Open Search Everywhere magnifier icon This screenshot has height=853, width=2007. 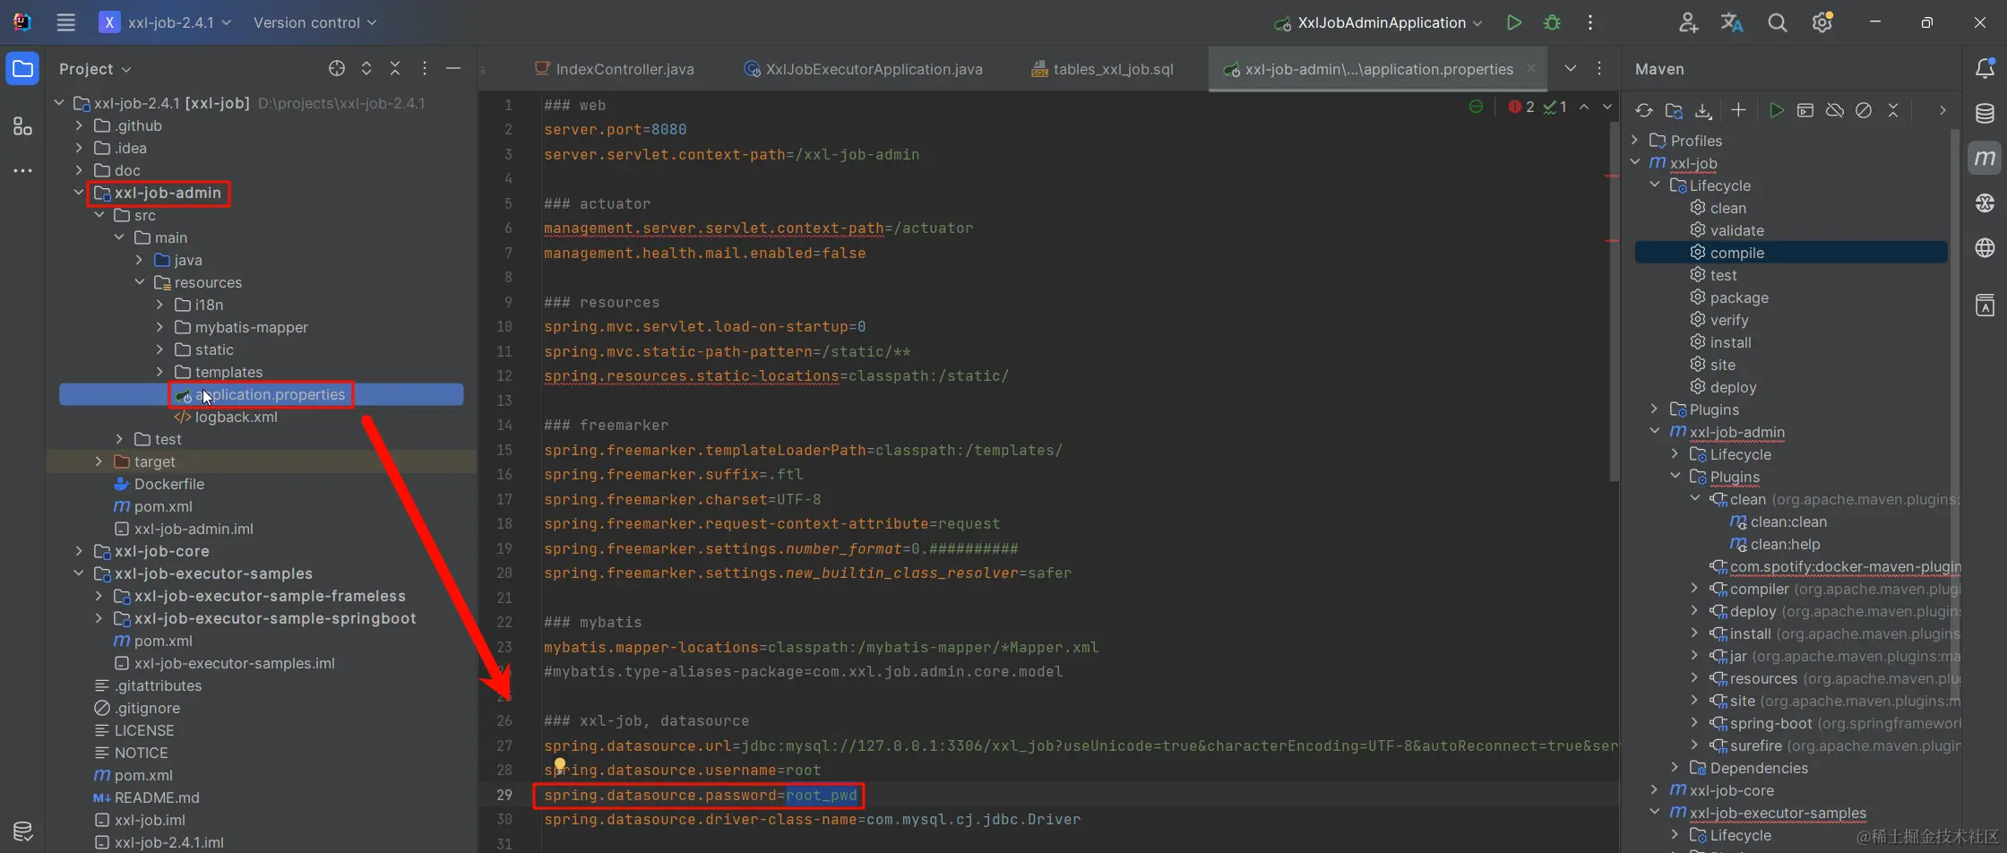click(1777, 22)
